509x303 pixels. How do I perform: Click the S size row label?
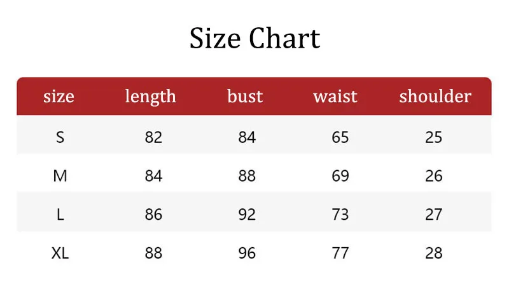point(60,137)
